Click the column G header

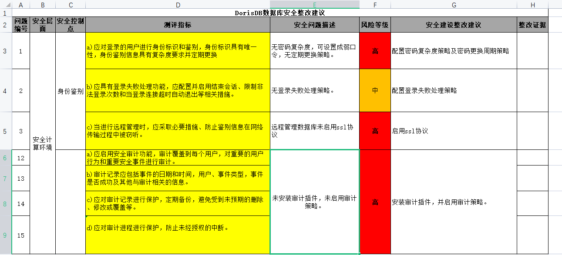pos(454,4)
